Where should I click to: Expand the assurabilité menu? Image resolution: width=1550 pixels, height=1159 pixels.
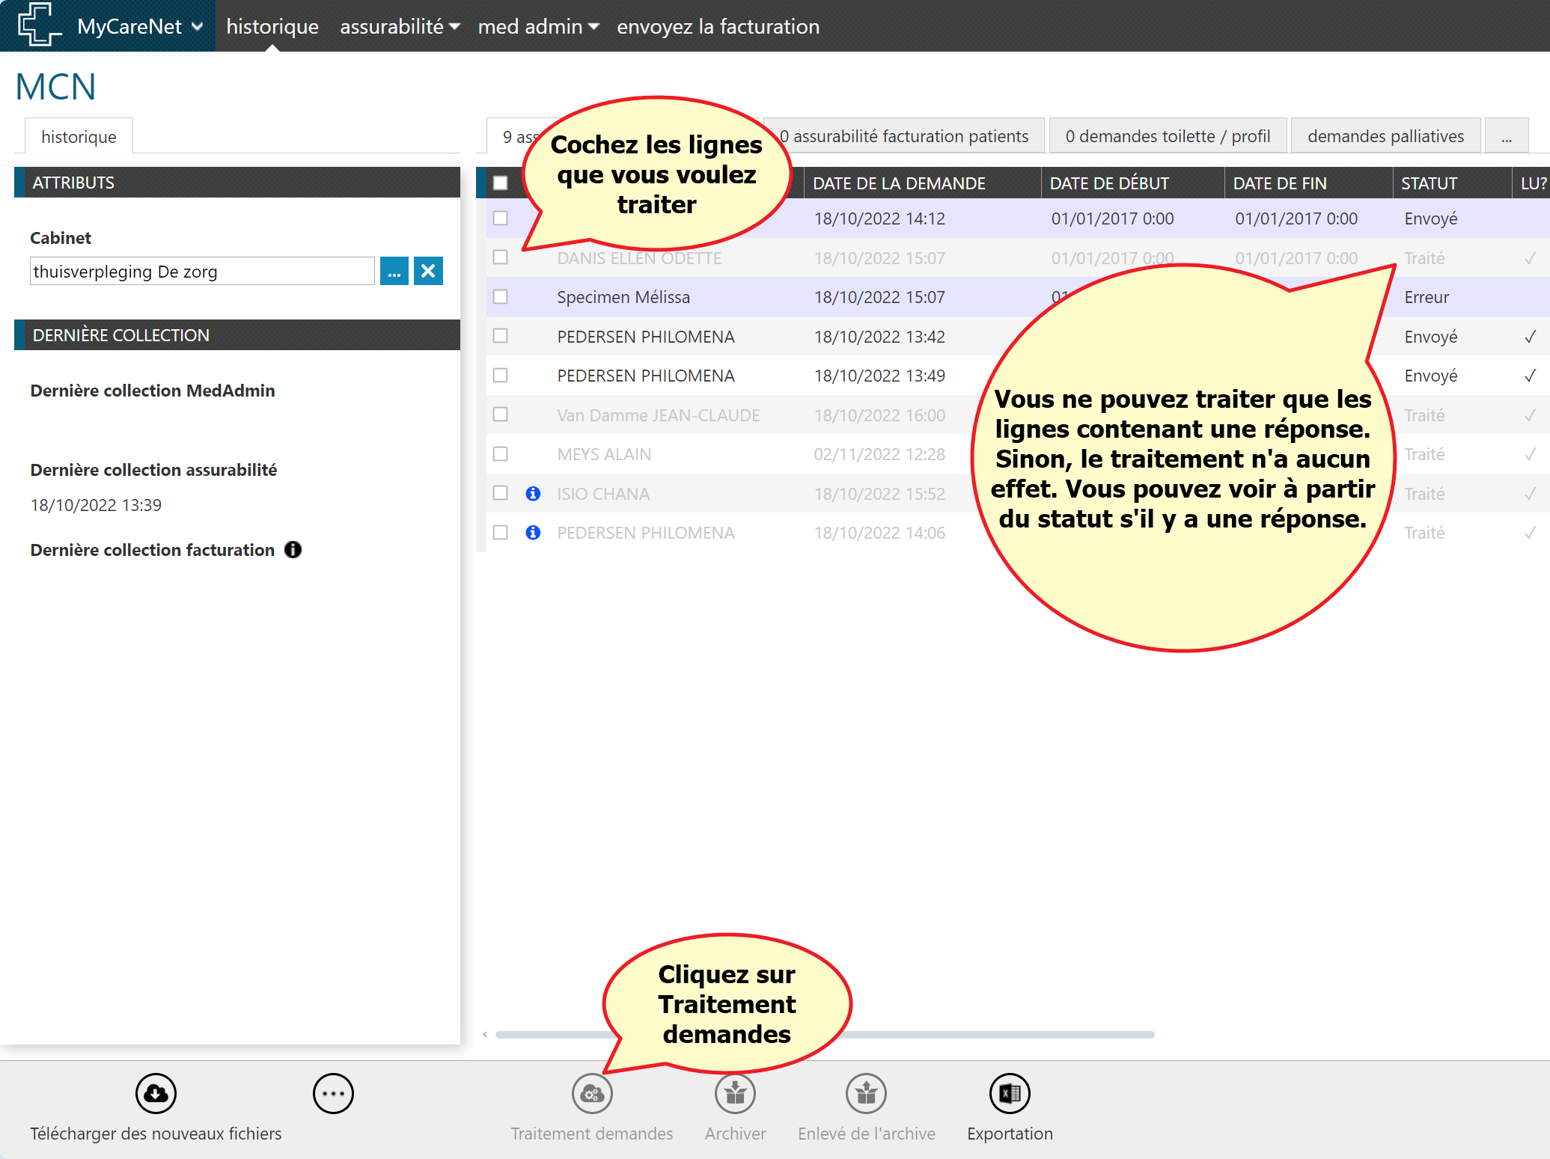(399, 27)
